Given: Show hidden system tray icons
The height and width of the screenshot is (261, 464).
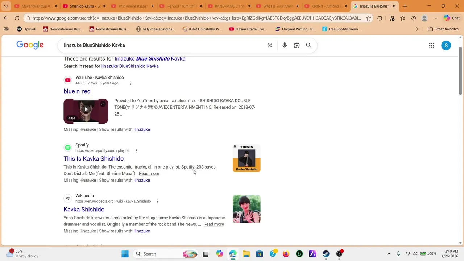Looking at the screenshot, I should 389,254.
